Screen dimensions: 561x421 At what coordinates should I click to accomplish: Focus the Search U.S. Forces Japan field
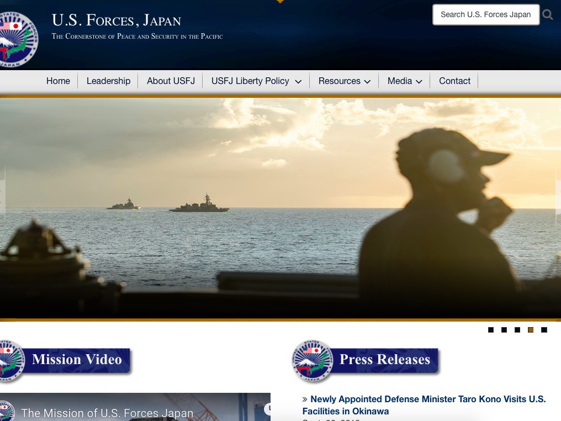point(486,15)
